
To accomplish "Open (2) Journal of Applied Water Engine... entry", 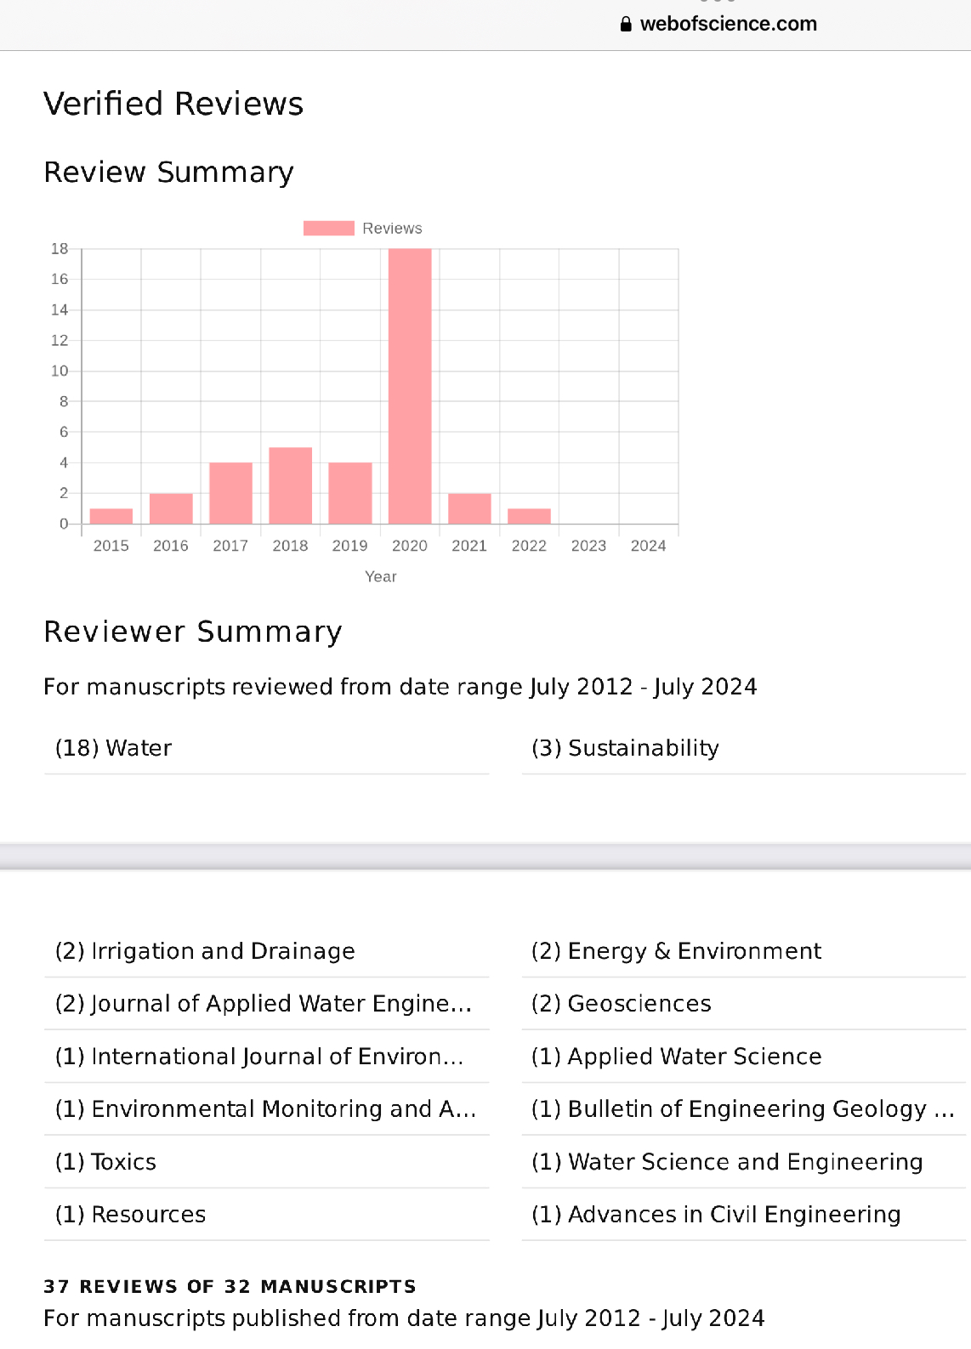I will point(267,1004).
